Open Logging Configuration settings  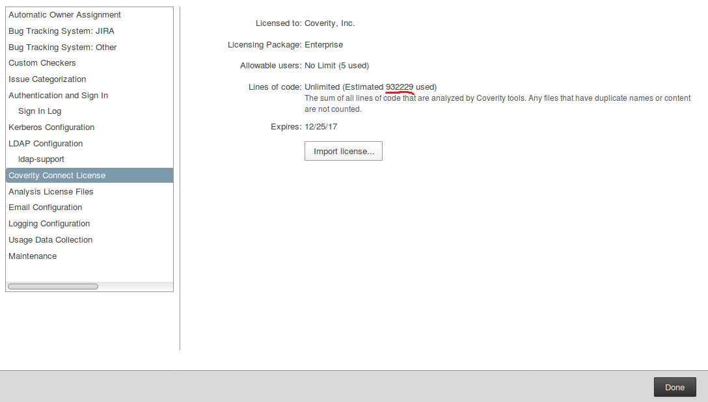[89, 224]
